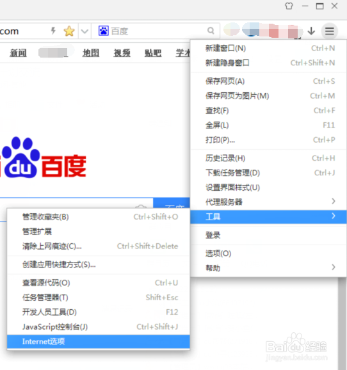347x370 pixels.
Task: Expand the 代理服务器 submenu arrow
Action: pyautogui.click(x=334, y=201)
